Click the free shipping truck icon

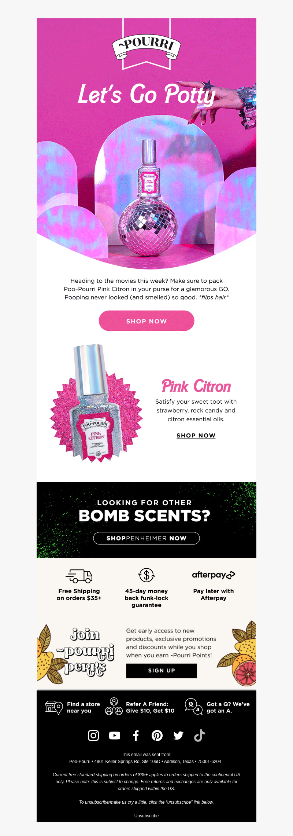[x=79, y=576]
